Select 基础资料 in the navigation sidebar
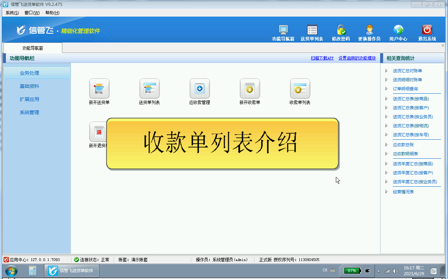The height and width of the screenshot is (279, 448). 29,86
